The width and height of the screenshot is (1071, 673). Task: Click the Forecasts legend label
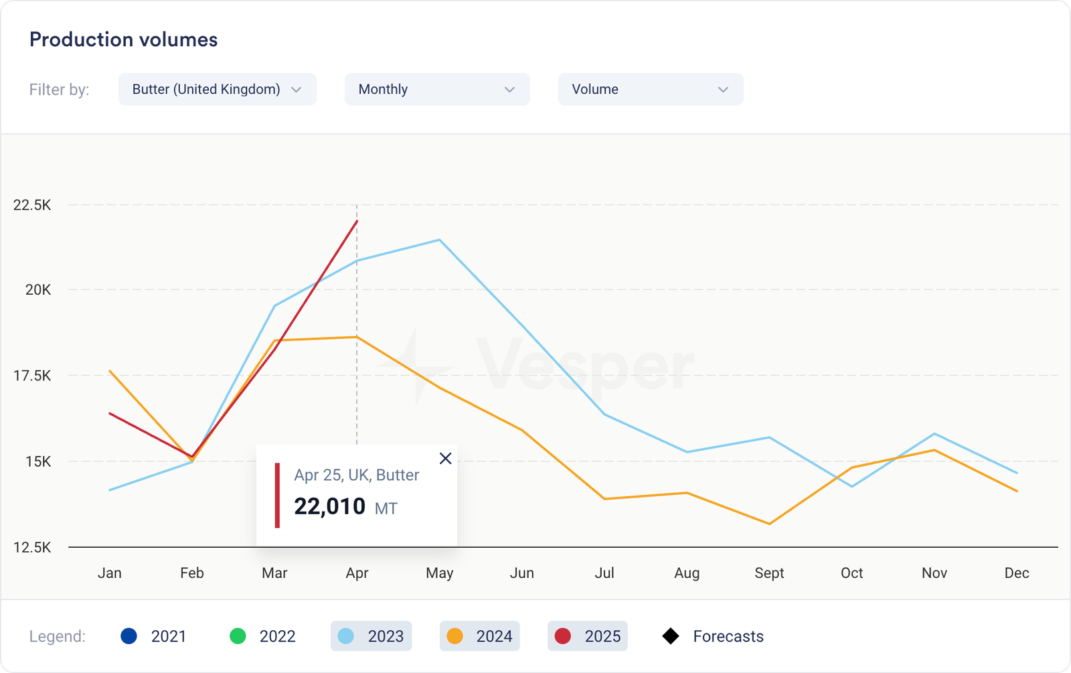[728, 636]
